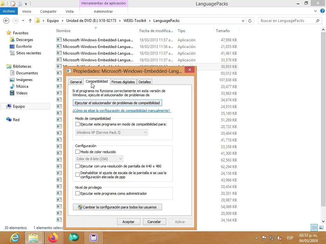The image size is (326, 244).
Task: Open Descargas folder in sidebar
Action: pos(25,40)
